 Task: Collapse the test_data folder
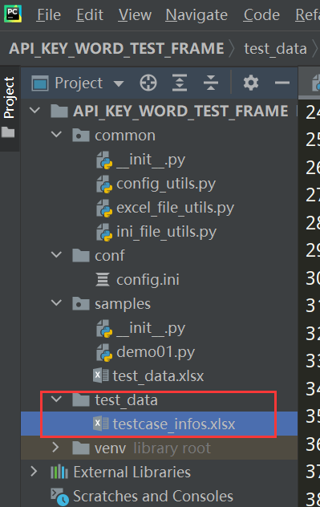click(x=56, y=399)
